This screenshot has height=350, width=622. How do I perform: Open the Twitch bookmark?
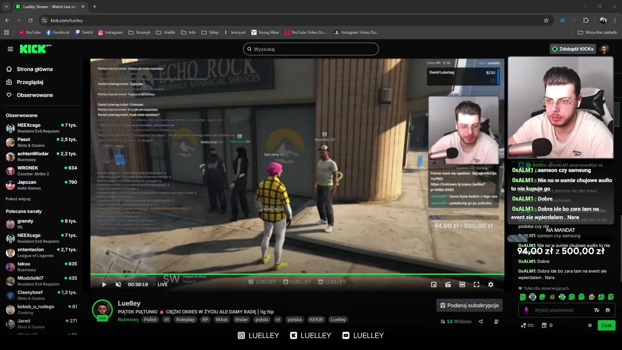coord(84,33)
